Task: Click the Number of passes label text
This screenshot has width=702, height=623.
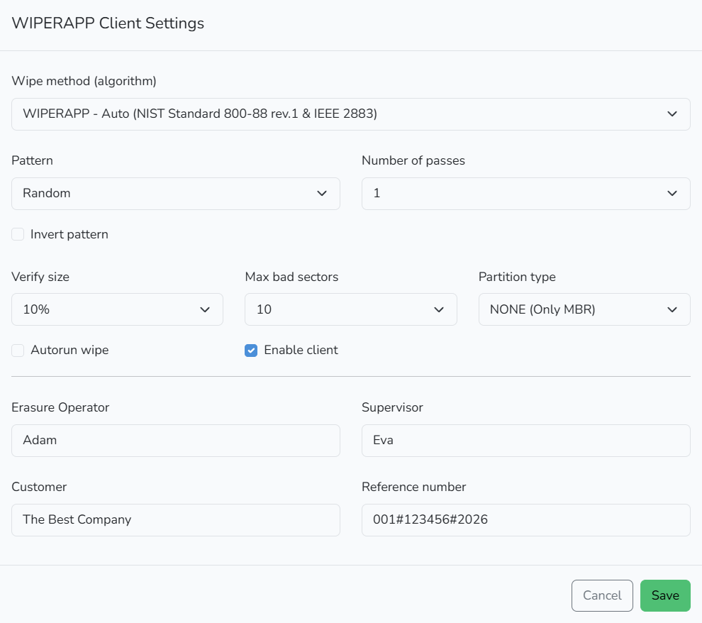Action: coord(413,160)
